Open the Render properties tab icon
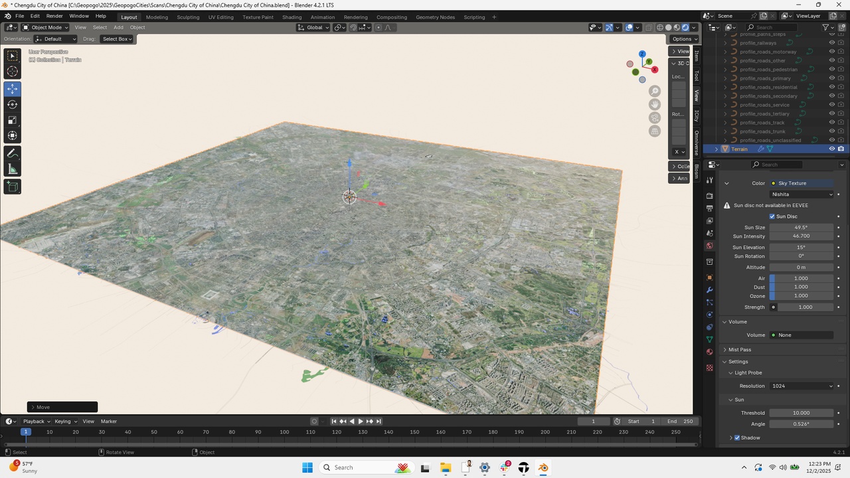 point(709,196)
